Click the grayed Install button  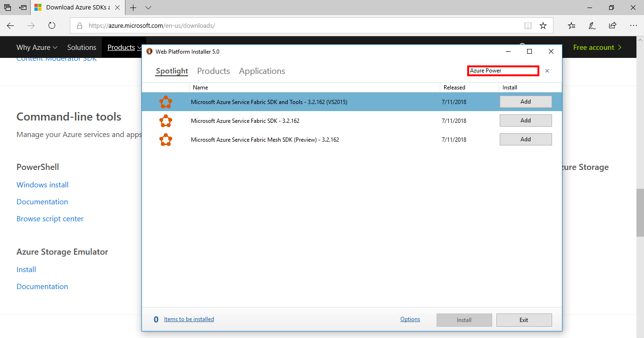[x=464, y=320]
